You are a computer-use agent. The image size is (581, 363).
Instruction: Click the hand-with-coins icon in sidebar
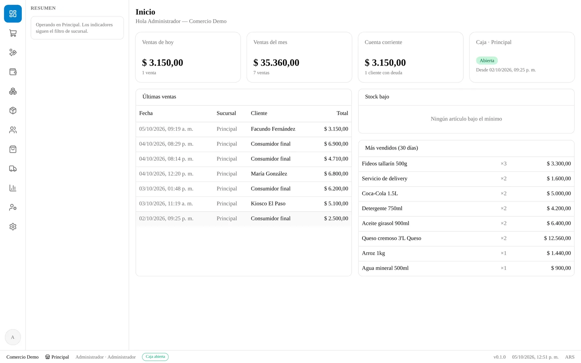pyautogui.click(x=13, y=53)
